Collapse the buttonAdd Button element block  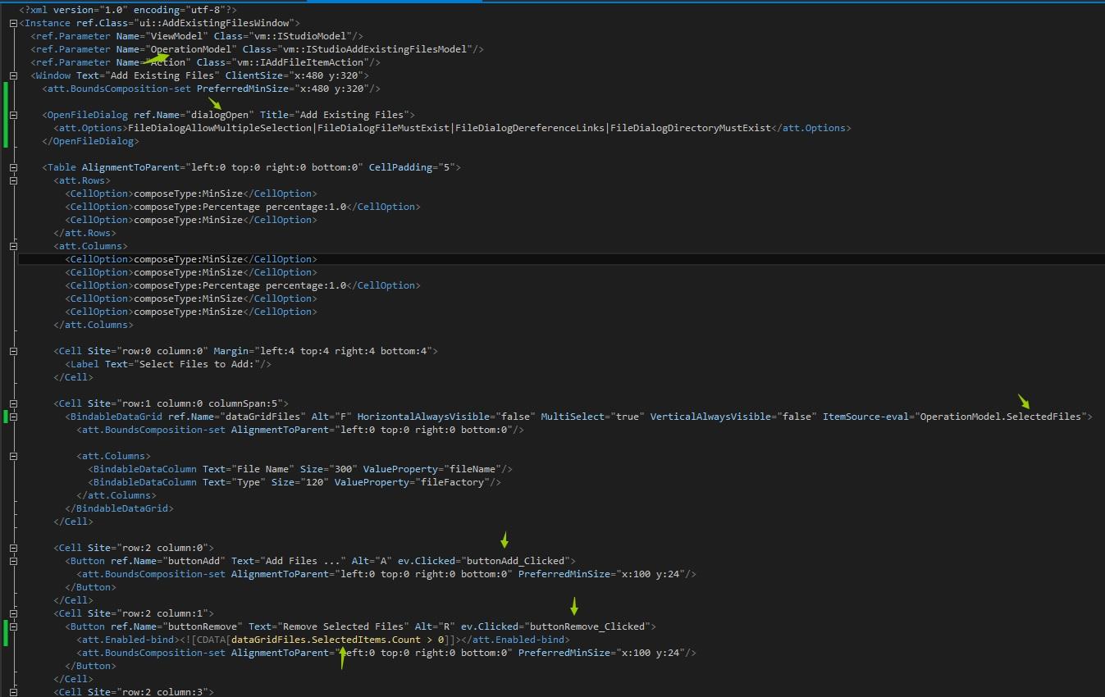point(13,561)
